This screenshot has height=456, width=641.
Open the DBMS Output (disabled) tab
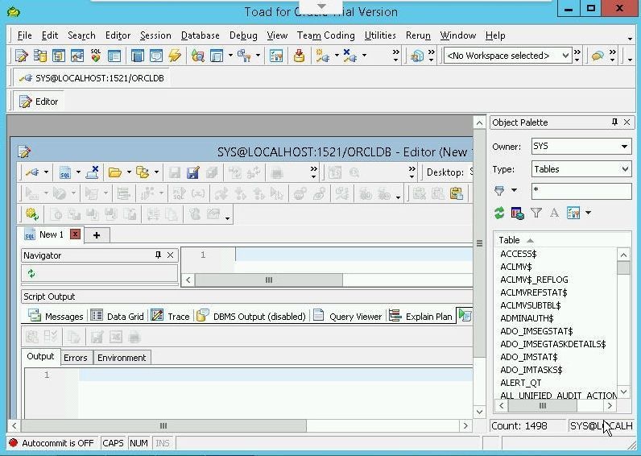click(x=251, y=316)
